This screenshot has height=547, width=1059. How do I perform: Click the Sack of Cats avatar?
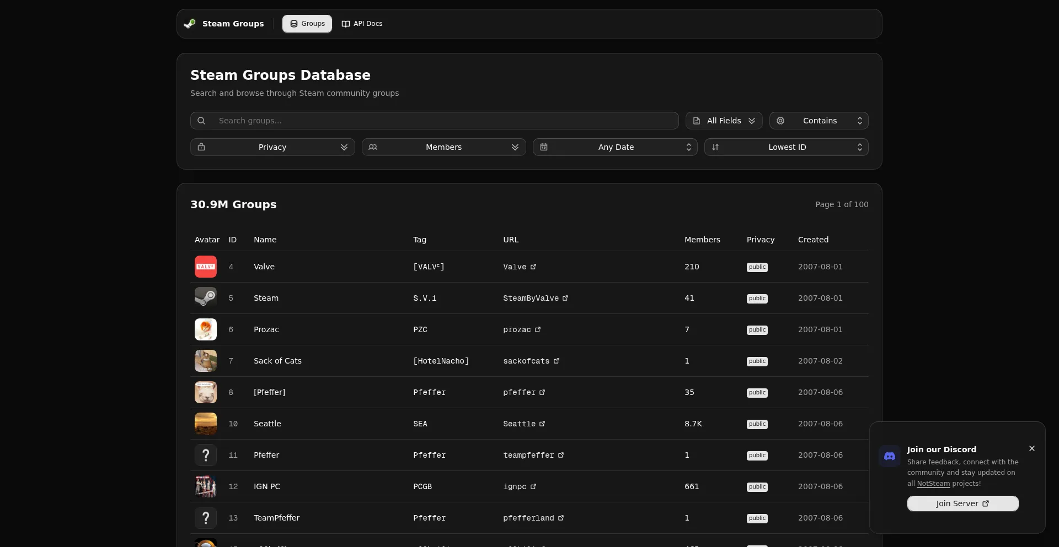(x=206, y=361)
